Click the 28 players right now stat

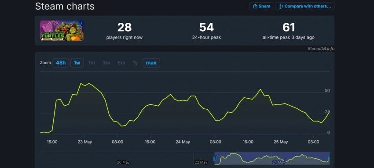[125, 31]
